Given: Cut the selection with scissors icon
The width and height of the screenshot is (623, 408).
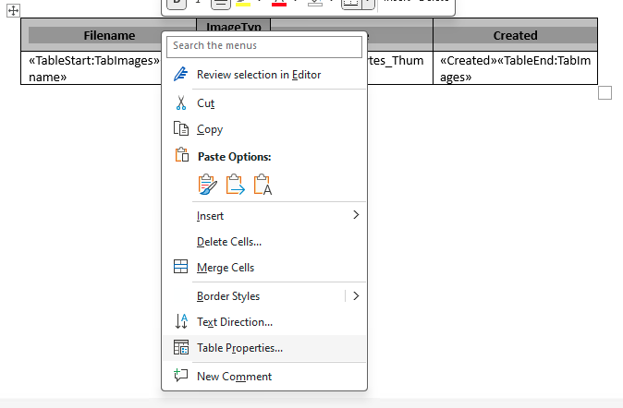Looking at the screenshot, I should click(181, 103).
